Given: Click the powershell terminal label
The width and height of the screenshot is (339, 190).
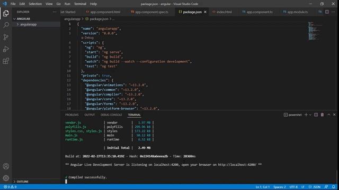Looking at the screenshot, I should tap(293, 115).
